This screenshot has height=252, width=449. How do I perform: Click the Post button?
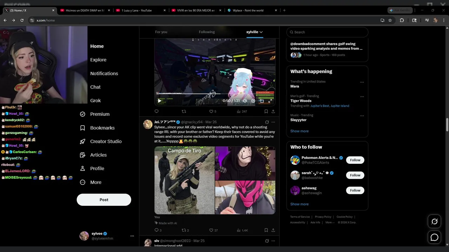coord(104,200)
